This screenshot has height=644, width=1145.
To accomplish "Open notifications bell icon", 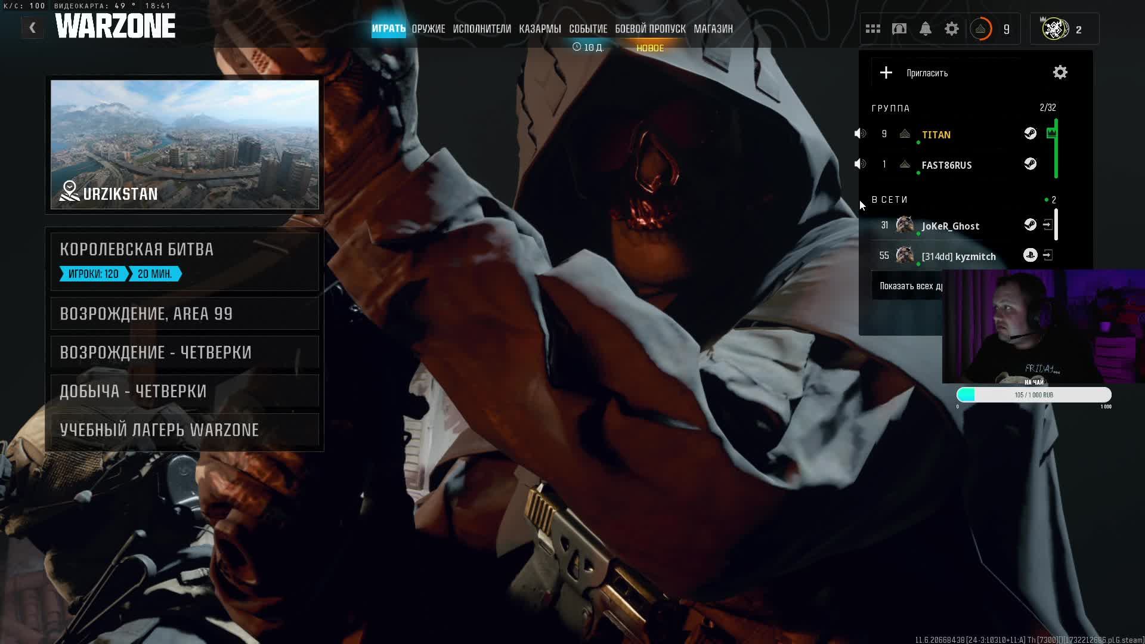I will click(x=926, y=29).
